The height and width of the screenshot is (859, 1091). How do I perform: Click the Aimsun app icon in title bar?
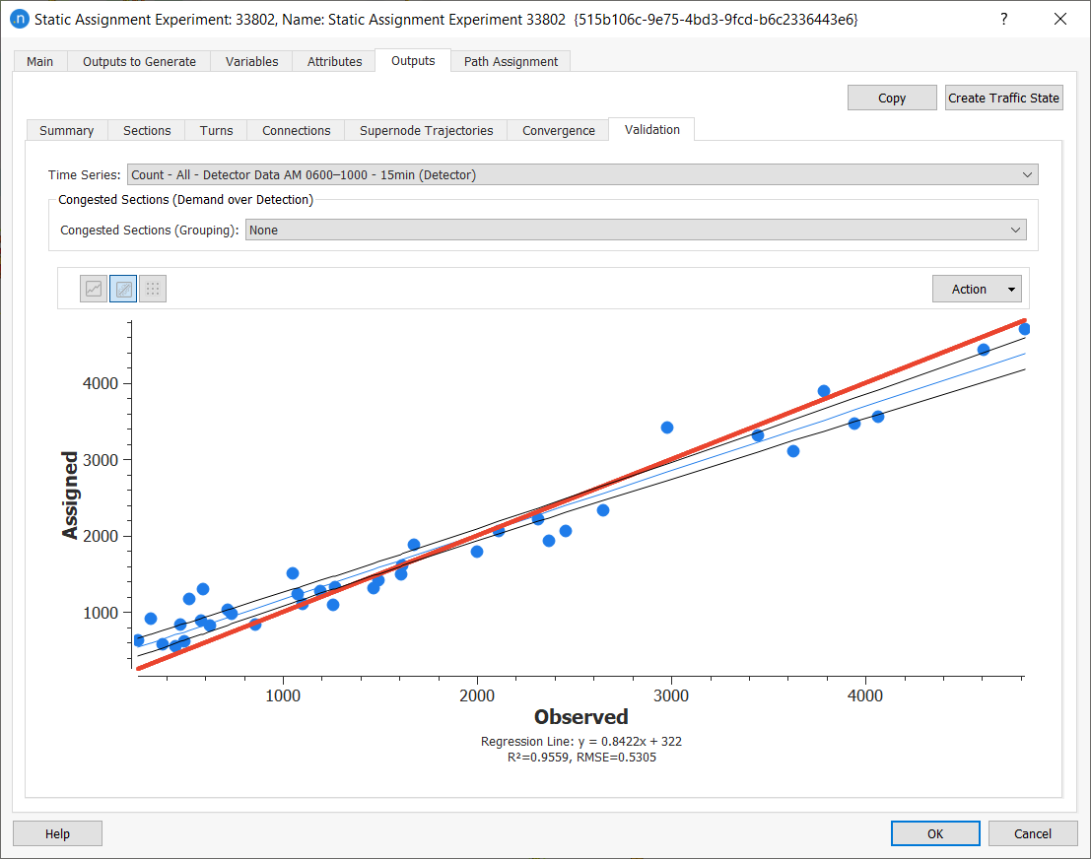pyautogui.click(x=18, y=19)
